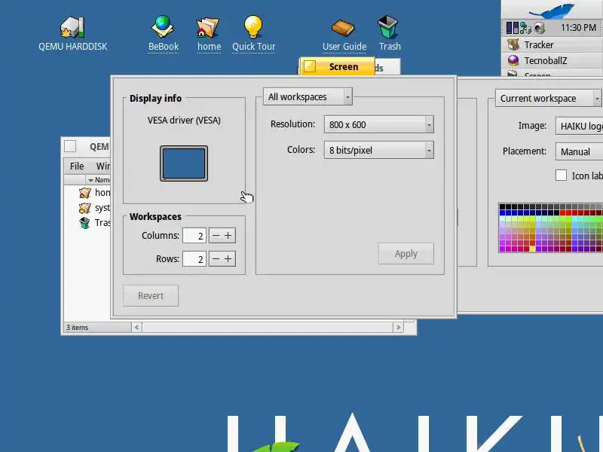
Task: Open the All workspaces dropdown
Action: coord(308,97)
